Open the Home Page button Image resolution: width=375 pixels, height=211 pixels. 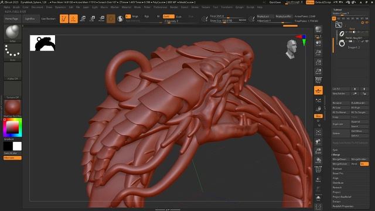[12, 19]
